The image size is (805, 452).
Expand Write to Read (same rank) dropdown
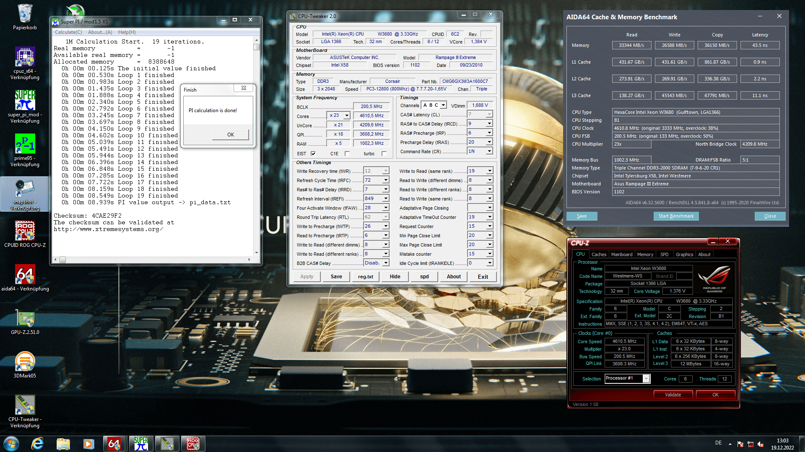pyautogui.click(x=489, y=171)
